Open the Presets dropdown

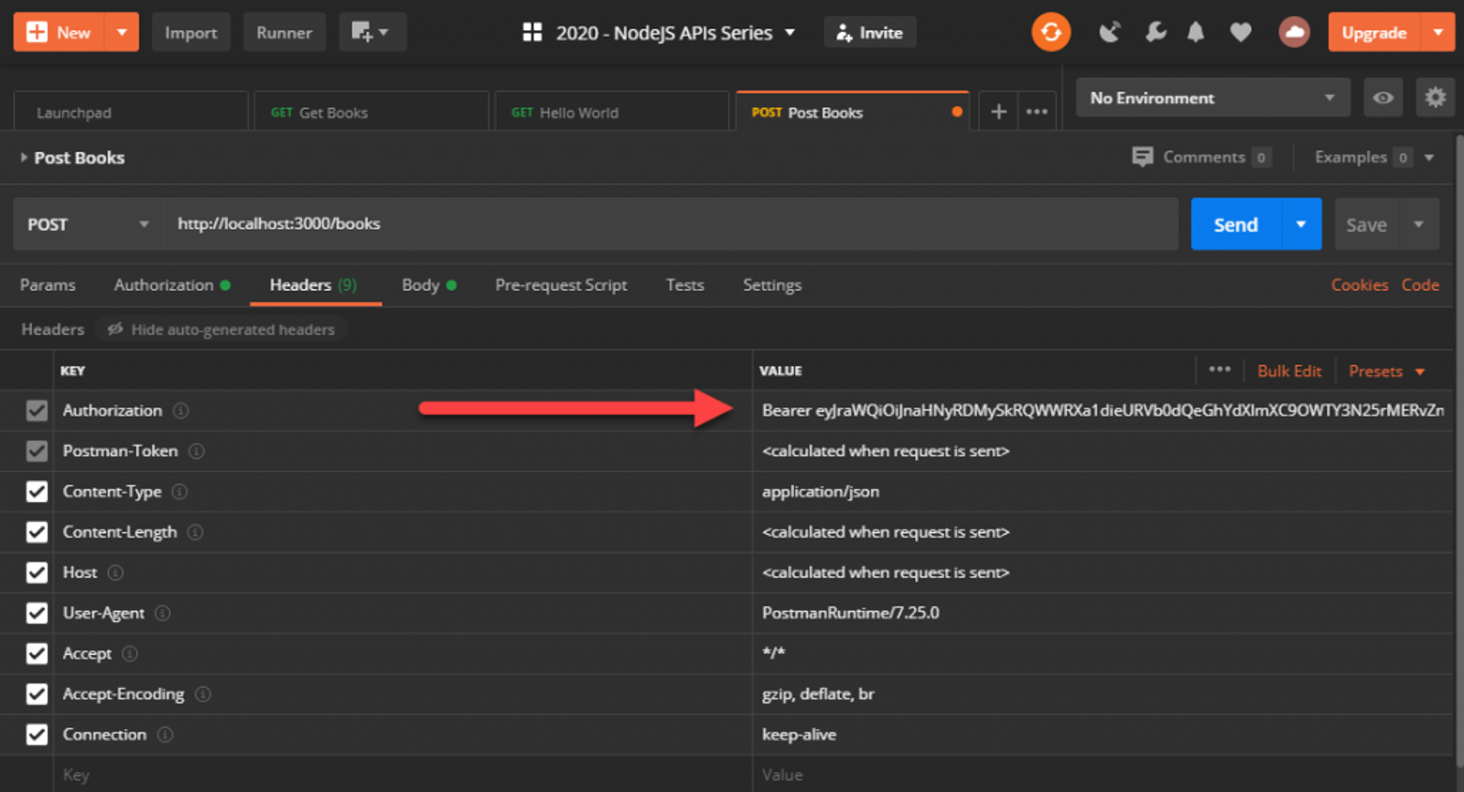[1387, 370]
